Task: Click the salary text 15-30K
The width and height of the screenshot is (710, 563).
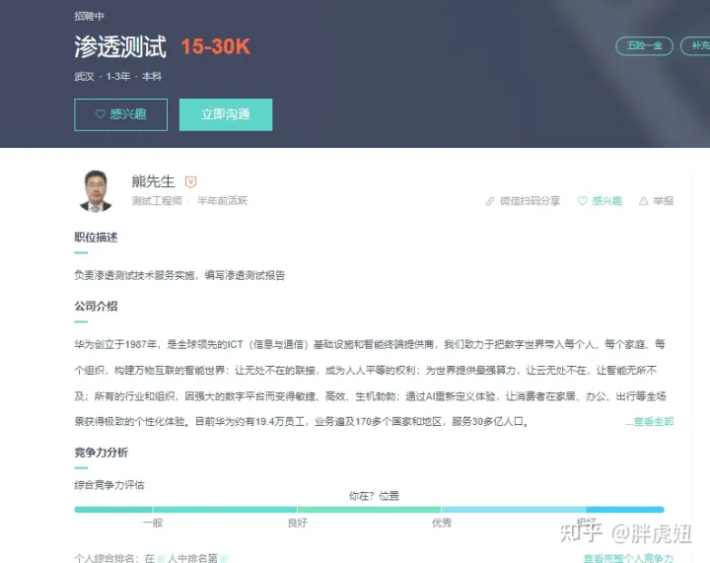Action: tap(216, 46)
